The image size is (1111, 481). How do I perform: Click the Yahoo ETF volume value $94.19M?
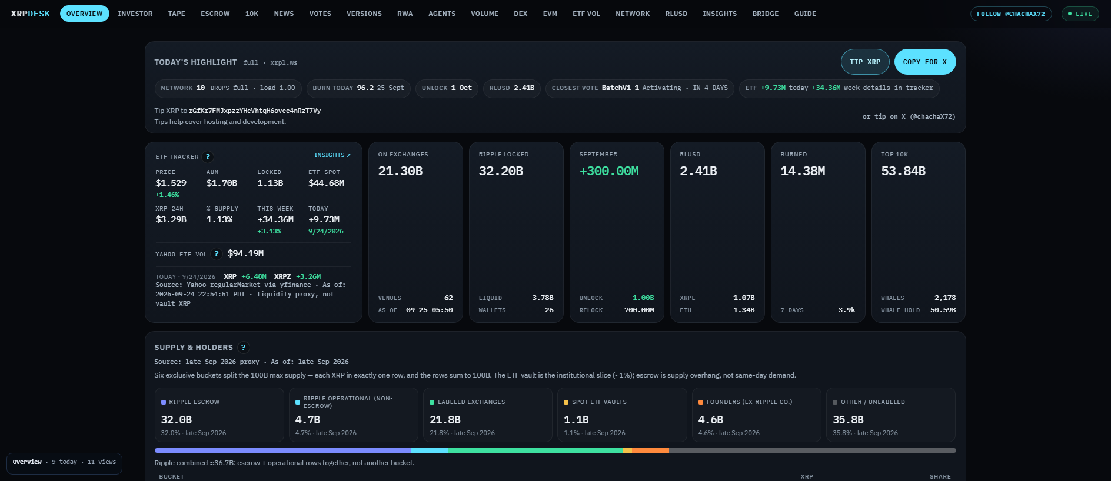point(245,254)
